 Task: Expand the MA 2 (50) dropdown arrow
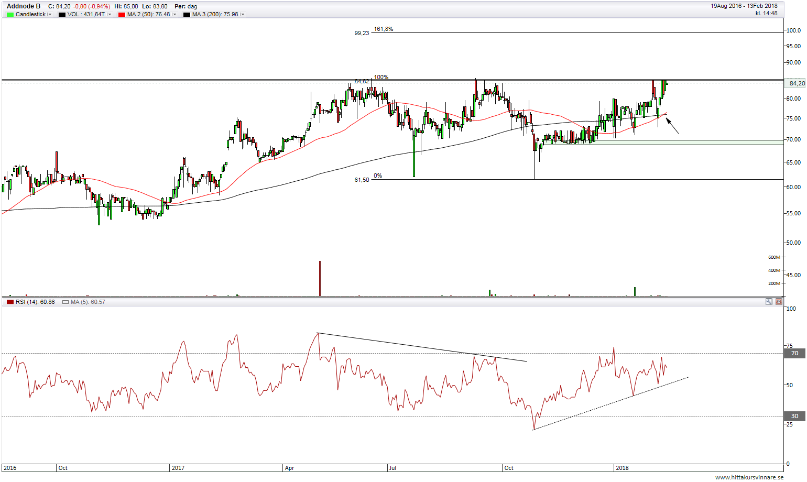(175, 15)
